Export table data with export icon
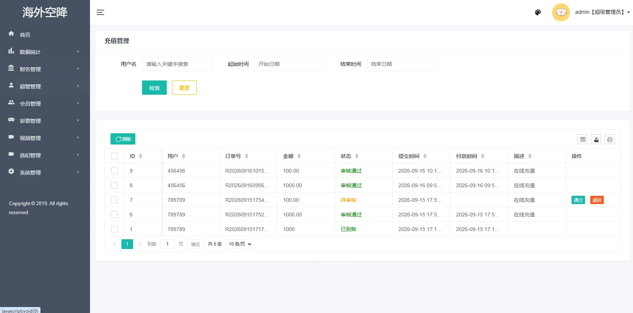Screen dimensions: 633x313 click(596, 140)
